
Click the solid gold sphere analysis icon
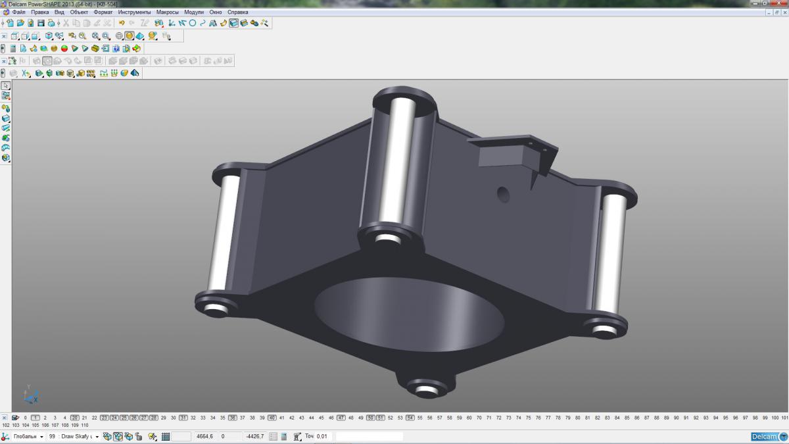pos(54,48)
